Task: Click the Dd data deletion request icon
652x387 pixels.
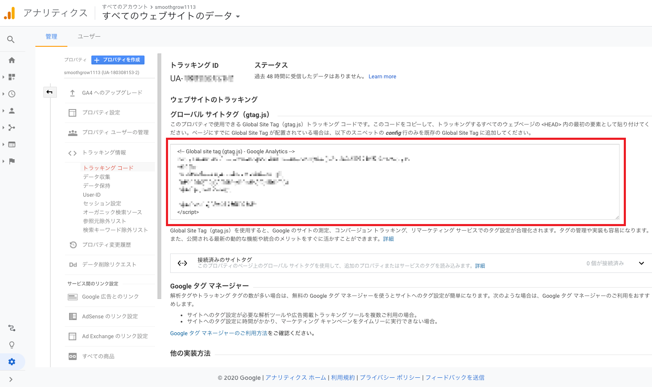Action: pyautogui.click(x=73, y=265)
